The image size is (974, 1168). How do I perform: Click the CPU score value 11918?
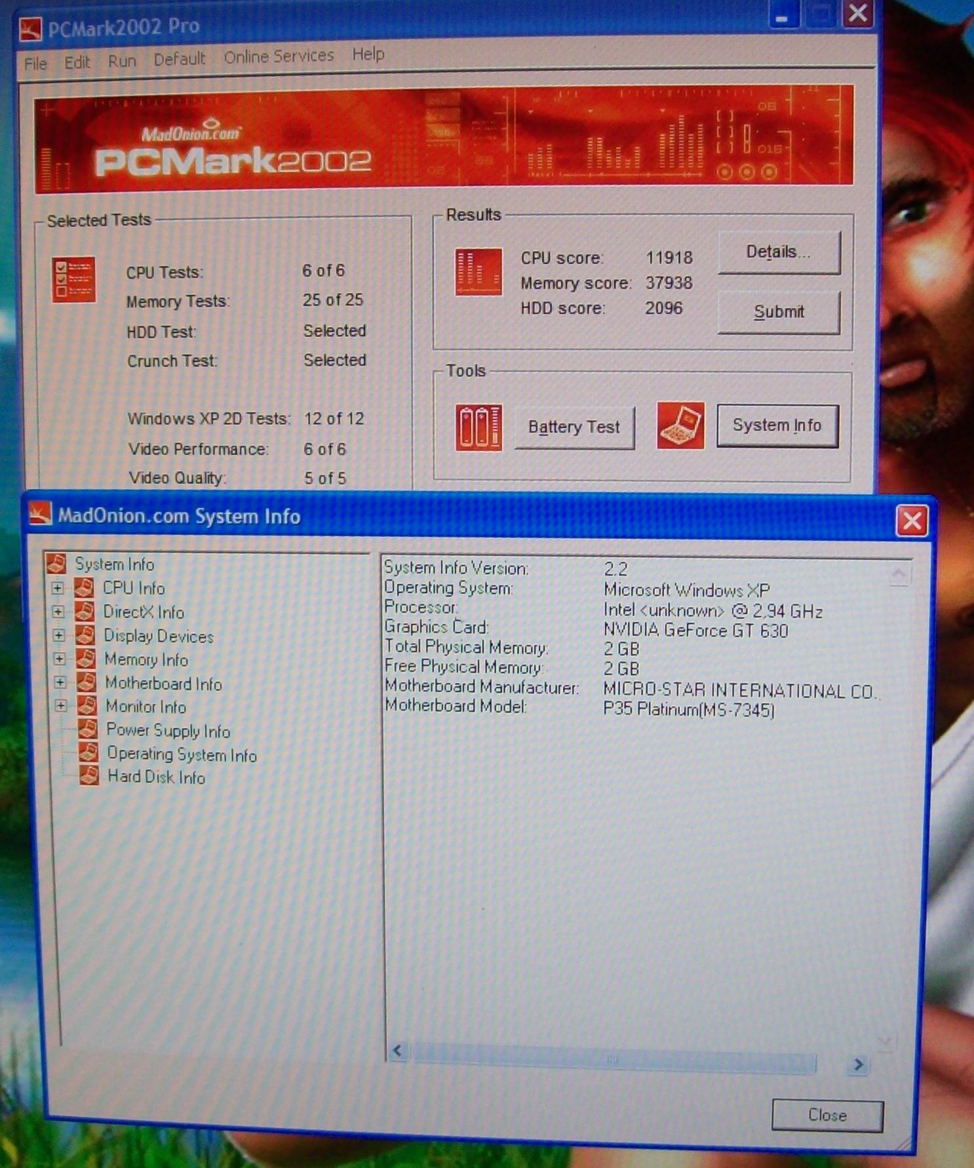coord(669,258)
